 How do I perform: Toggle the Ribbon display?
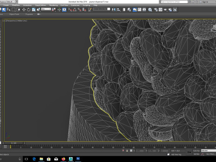coord(135,10)
